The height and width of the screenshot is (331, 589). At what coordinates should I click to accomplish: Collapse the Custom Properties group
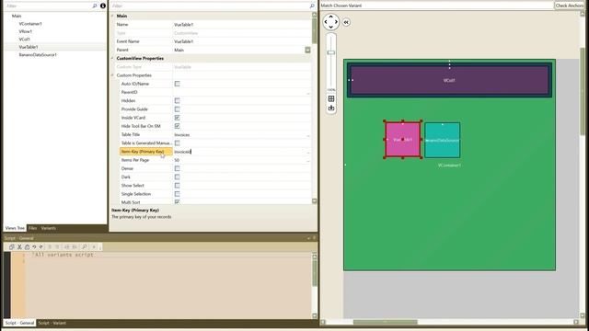[112, 75]
